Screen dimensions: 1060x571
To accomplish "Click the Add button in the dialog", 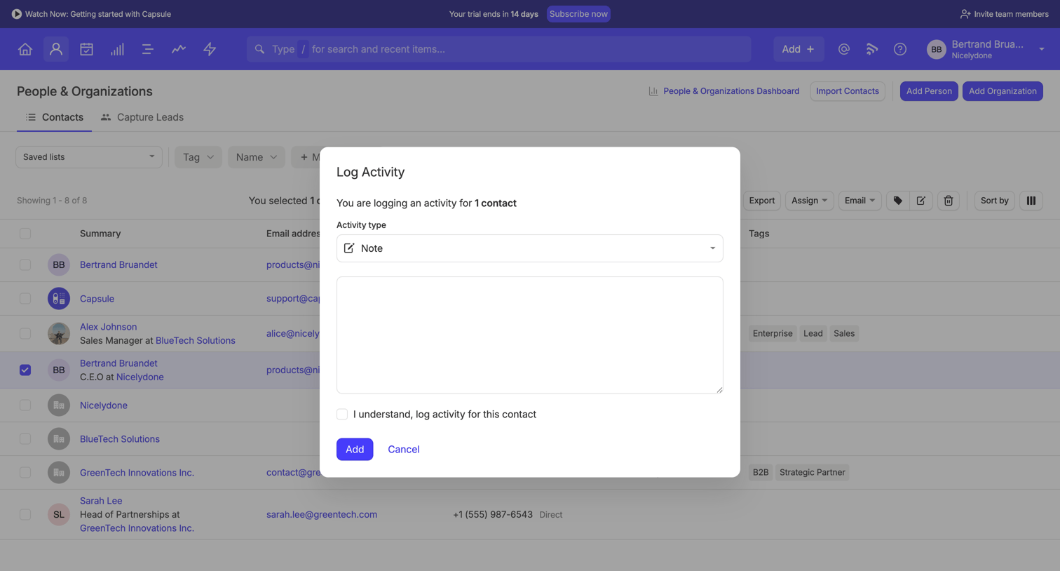I will point(355,450).
